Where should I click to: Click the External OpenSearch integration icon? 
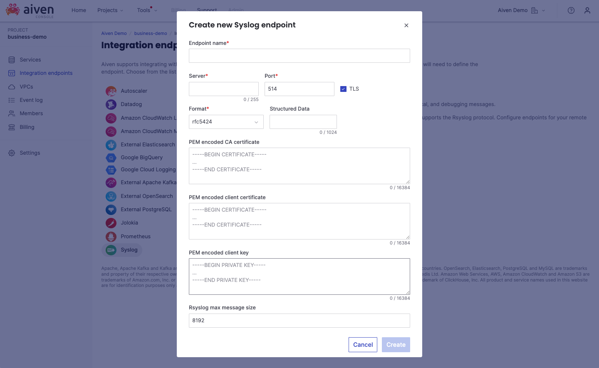click(111, 196)
